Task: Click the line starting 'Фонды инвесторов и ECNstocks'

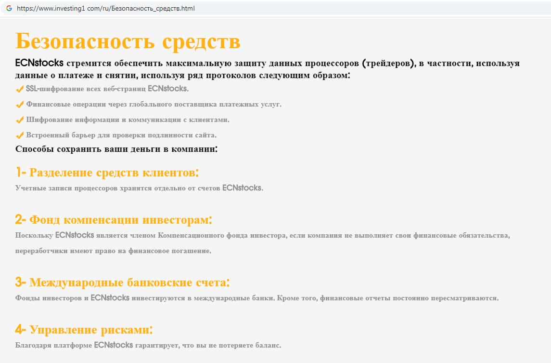Action: pyautogui.click(x=257, y=298)
